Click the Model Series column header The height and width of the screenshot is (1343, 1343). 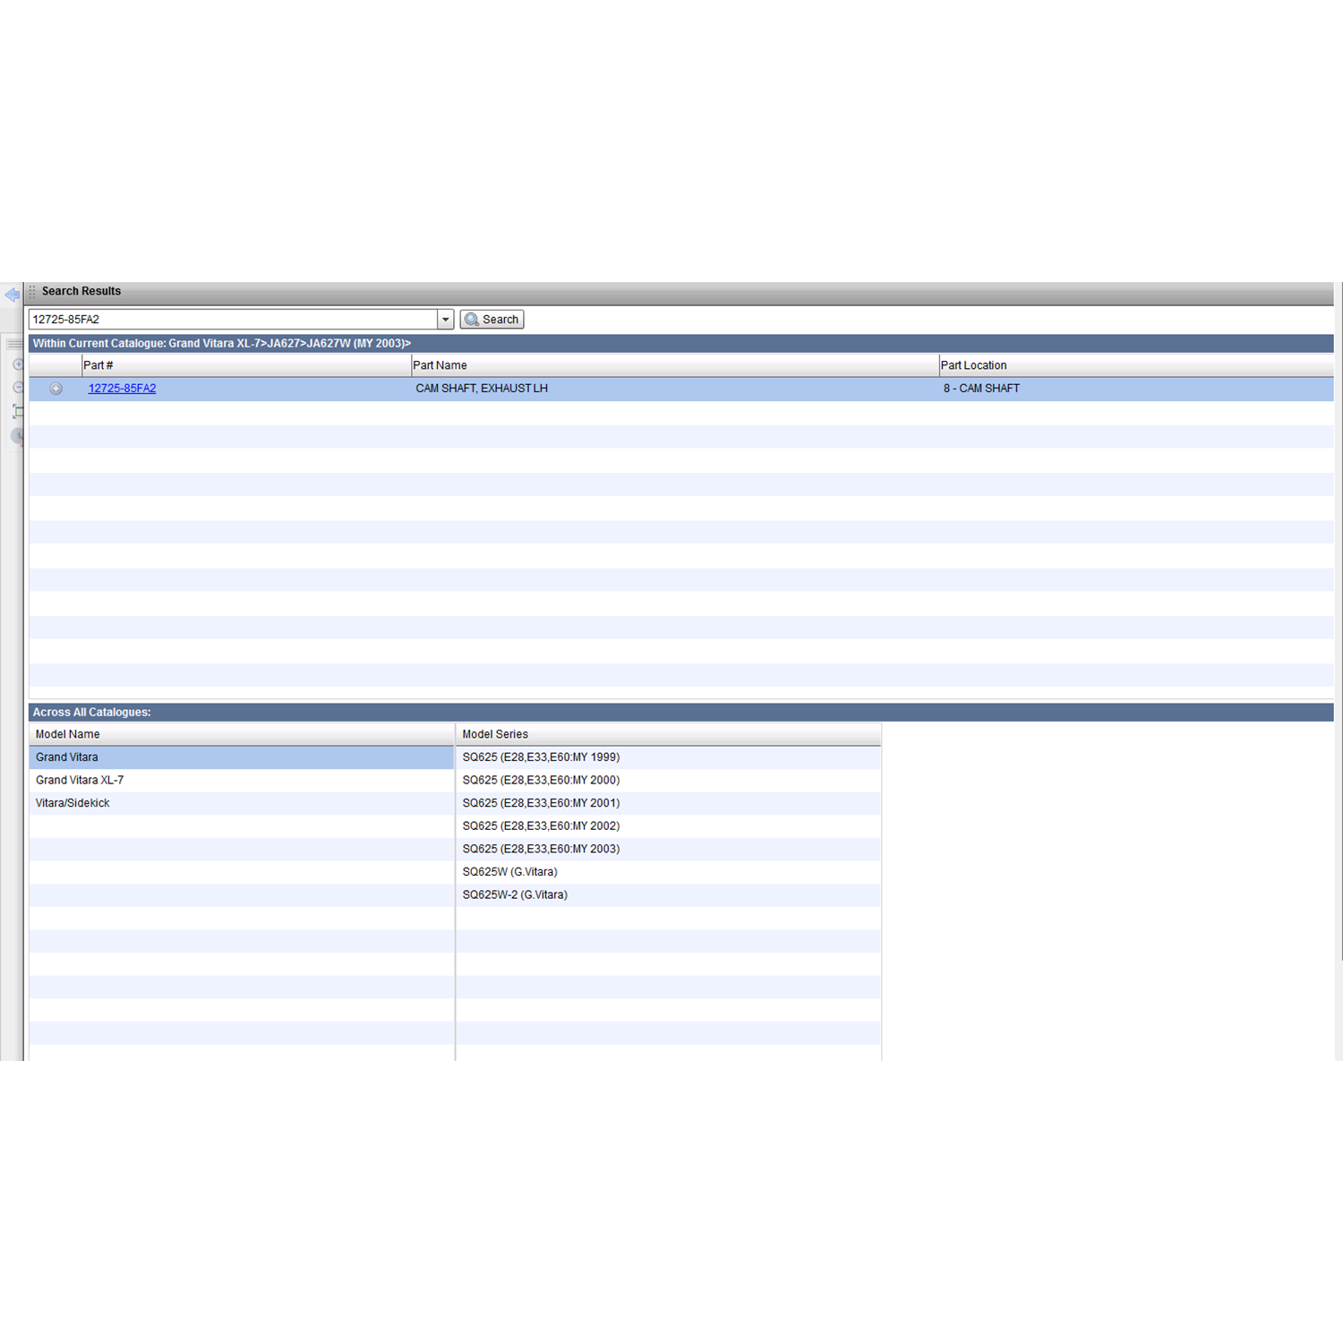point(495,734)
